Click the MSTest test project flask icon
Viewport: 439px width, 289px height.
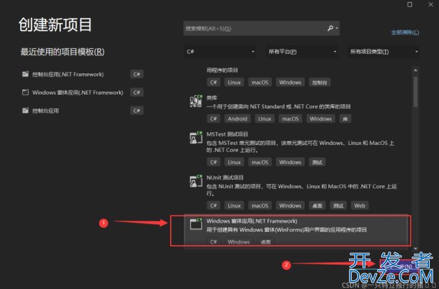point(196,137)
